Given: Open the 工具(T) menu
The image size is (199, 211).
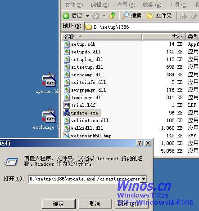Looking at the screenshot, I should pyautogui.click(x=178, y=5).
